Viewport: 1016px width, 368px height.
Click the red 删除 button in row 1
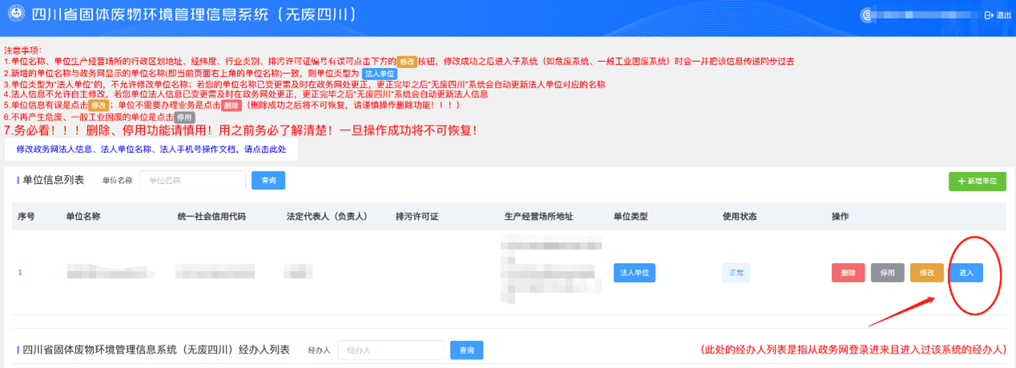848,273
